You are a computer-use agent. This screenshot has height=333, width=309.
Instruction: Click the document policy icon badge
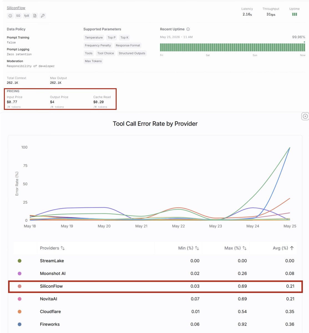[x=35, y=16]
